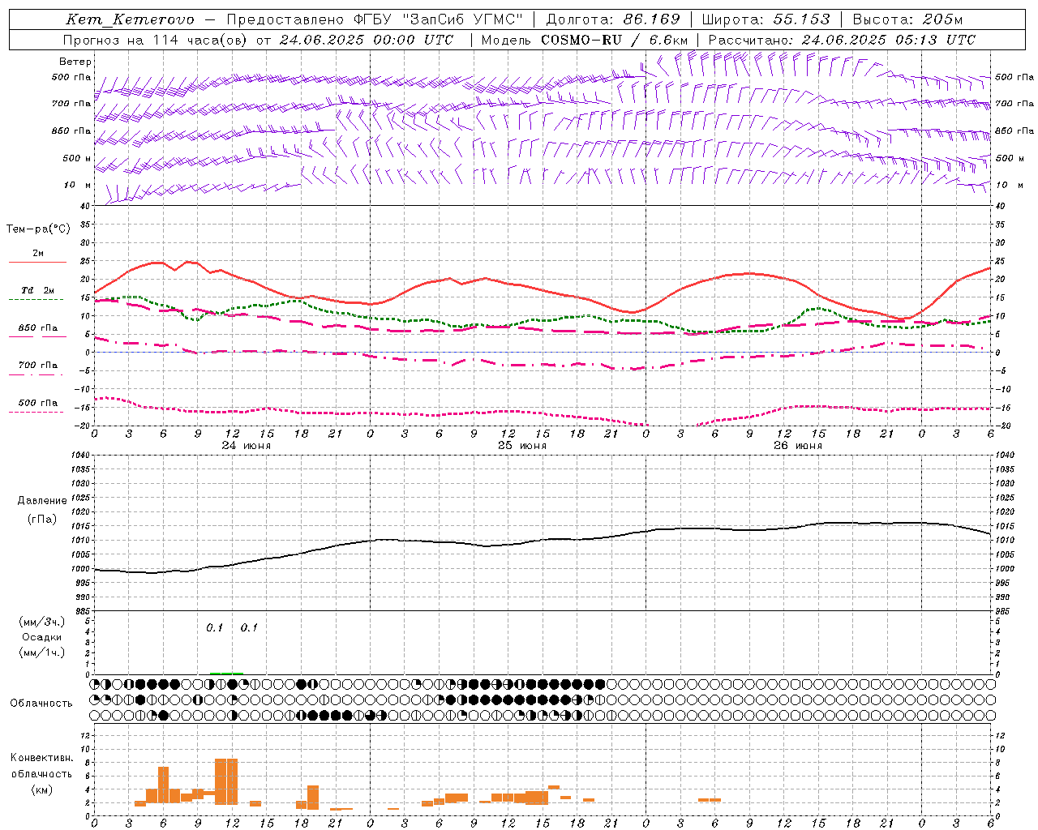The height and width of the screenshot is (830, 1038).
Task: Click the 'Ветер' wind panel label
Action: pyautogui.click(x=75, y=62)
